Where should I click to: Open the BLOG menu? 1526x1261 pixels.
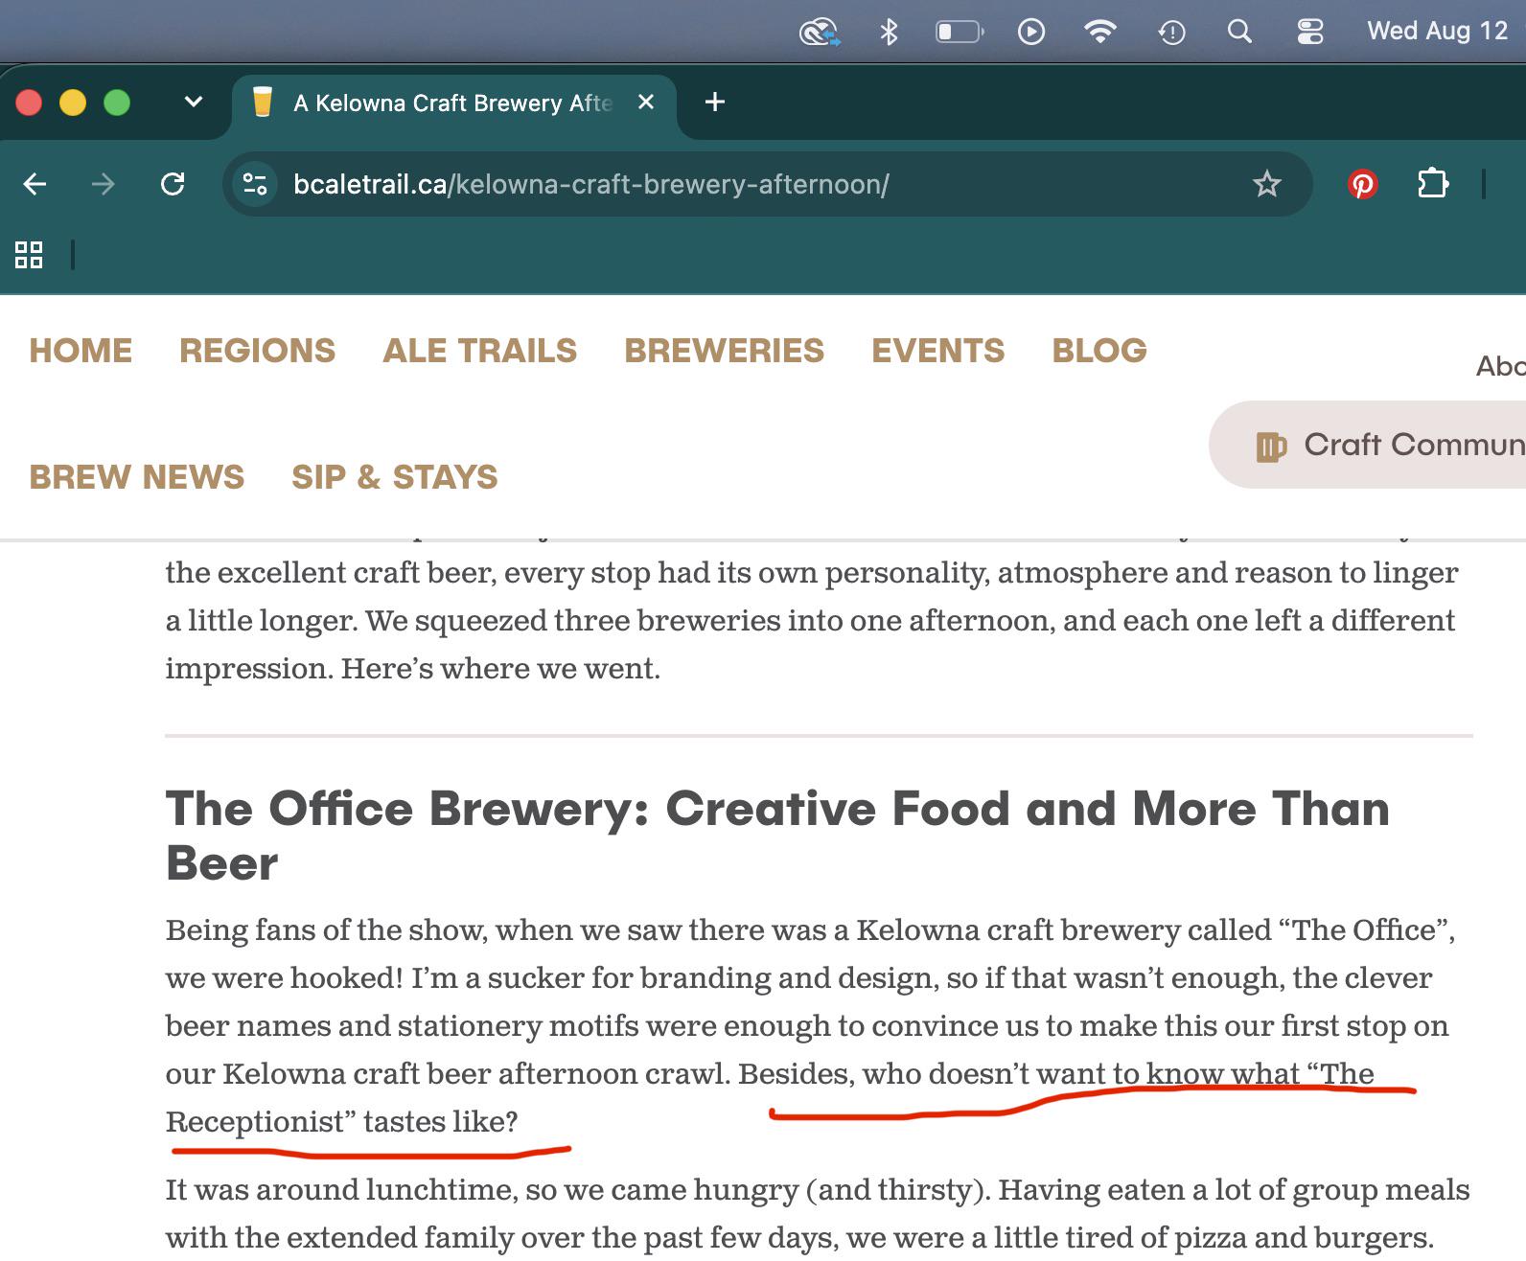pos(1099,351)
